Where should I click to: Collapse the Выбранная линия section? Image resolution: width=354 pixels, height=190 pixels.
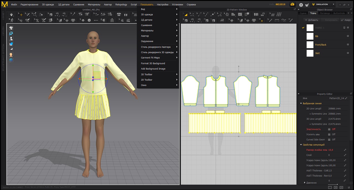coord(301,103)
